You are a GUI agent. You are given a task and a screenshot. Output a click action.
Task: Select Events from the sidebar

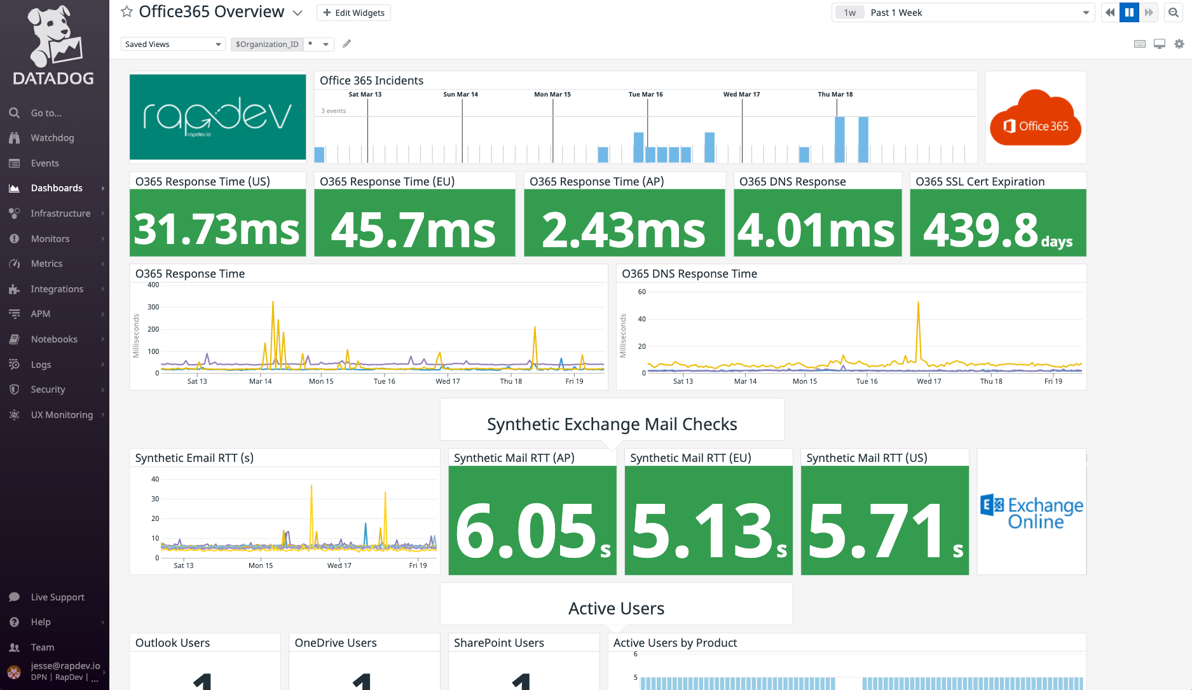pyautogui.click(x=45, y=163)
